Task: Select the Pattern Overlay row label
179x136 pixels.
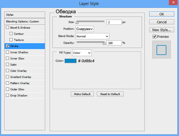Action: click(x=20, y=83)
